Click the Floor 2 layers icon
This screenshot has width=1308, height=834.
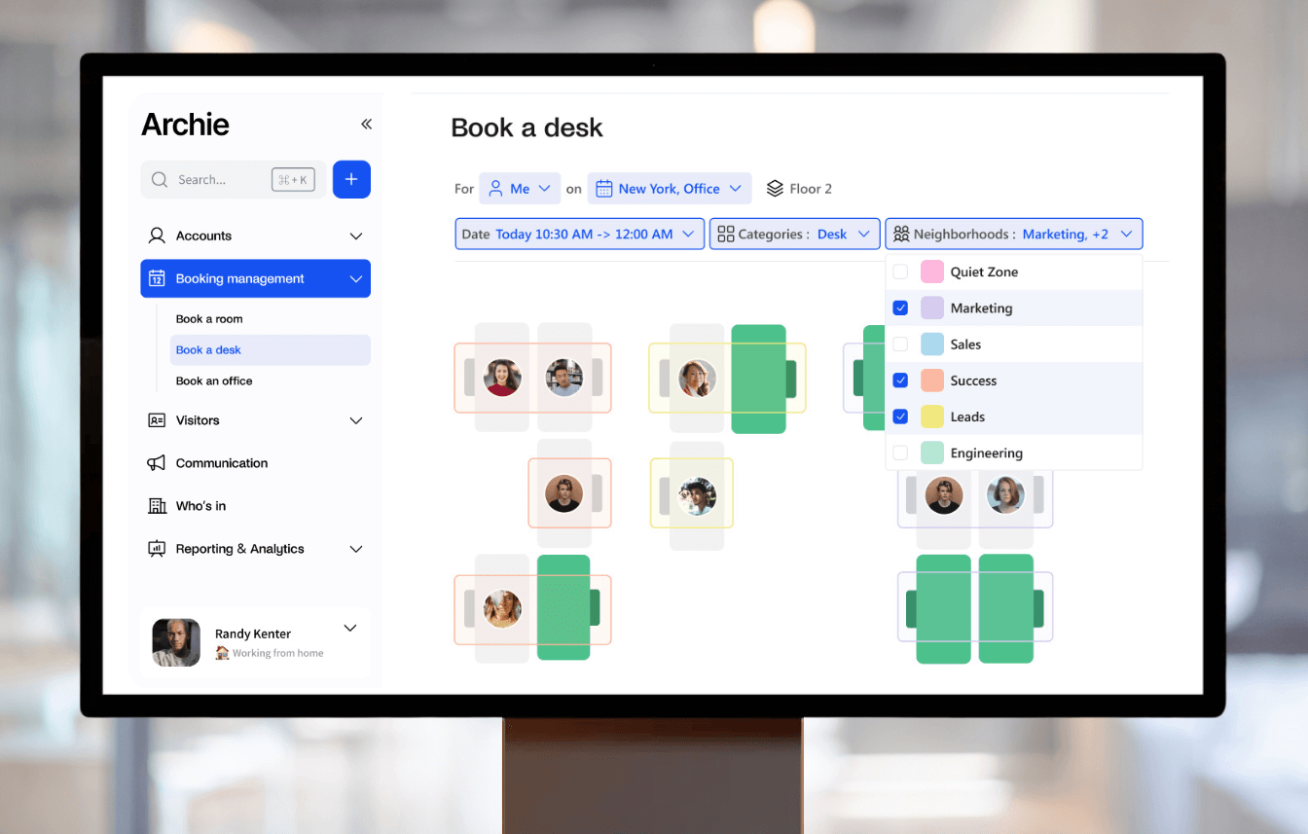point(775,189)
